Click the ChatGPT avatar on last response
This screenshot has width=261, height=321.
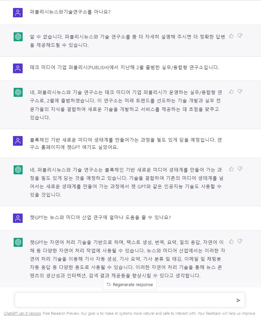[18, 242]
